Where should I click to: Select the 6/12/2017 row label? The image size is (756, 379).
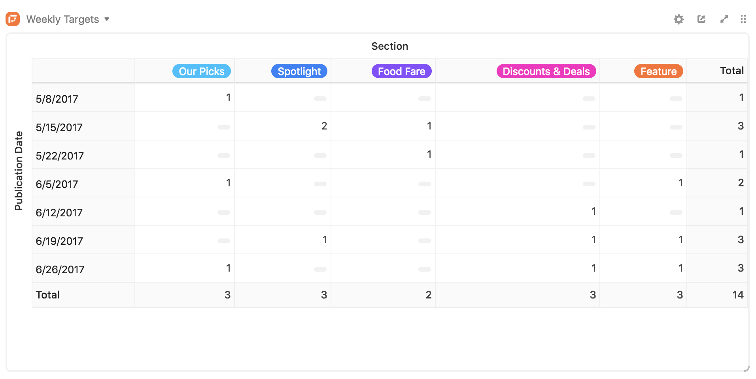tap(59, 212)
